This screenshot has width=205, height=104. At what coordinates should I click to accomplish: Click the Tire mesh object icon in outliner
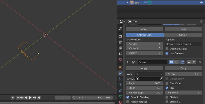pyautogui.click(x=132, y=3)
